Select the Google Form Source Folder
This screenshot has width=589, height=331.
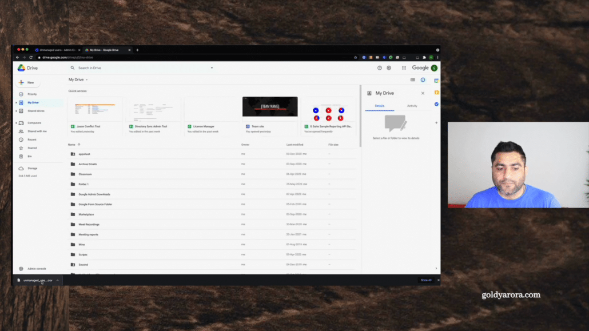coord(212,205)
